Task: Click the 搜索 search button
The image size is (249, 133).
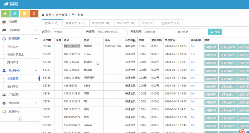Action: [x=215, y=32]
